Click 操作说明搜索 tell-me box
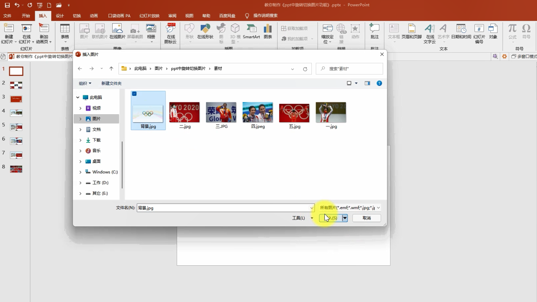537x302 pixels. (x=266, y=16)
